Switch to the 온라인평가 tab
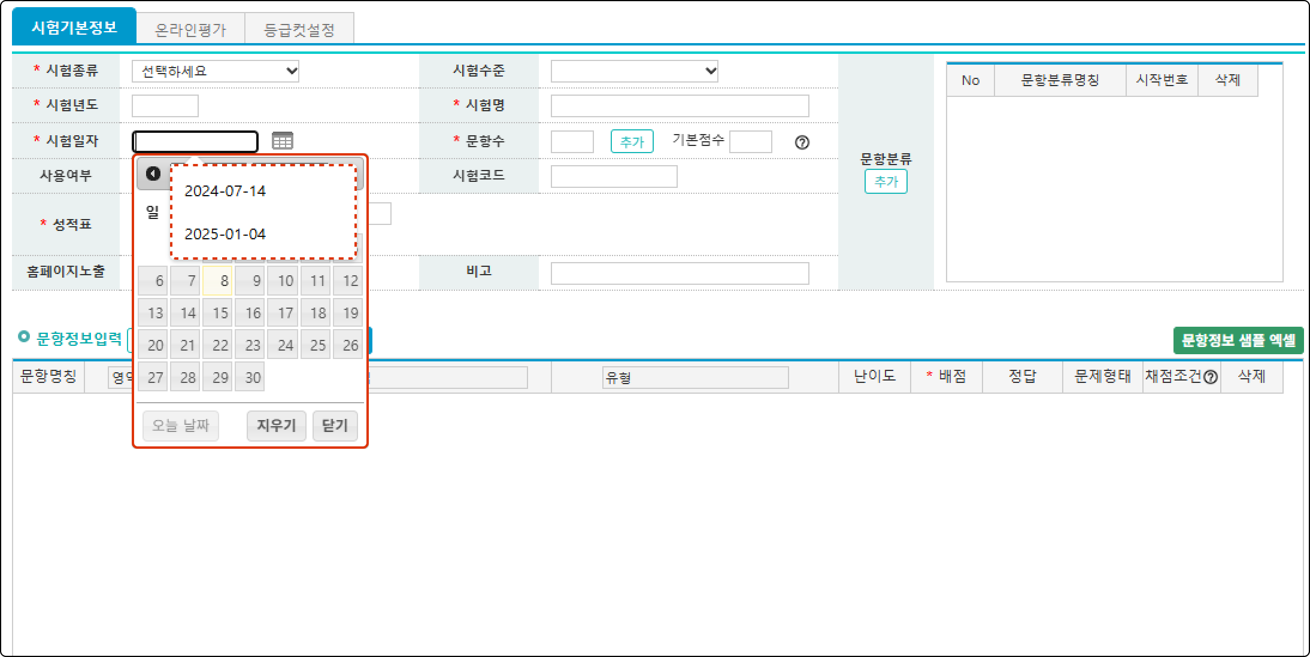This screenshot has width=1310, height=657. [x=190, y=29]
